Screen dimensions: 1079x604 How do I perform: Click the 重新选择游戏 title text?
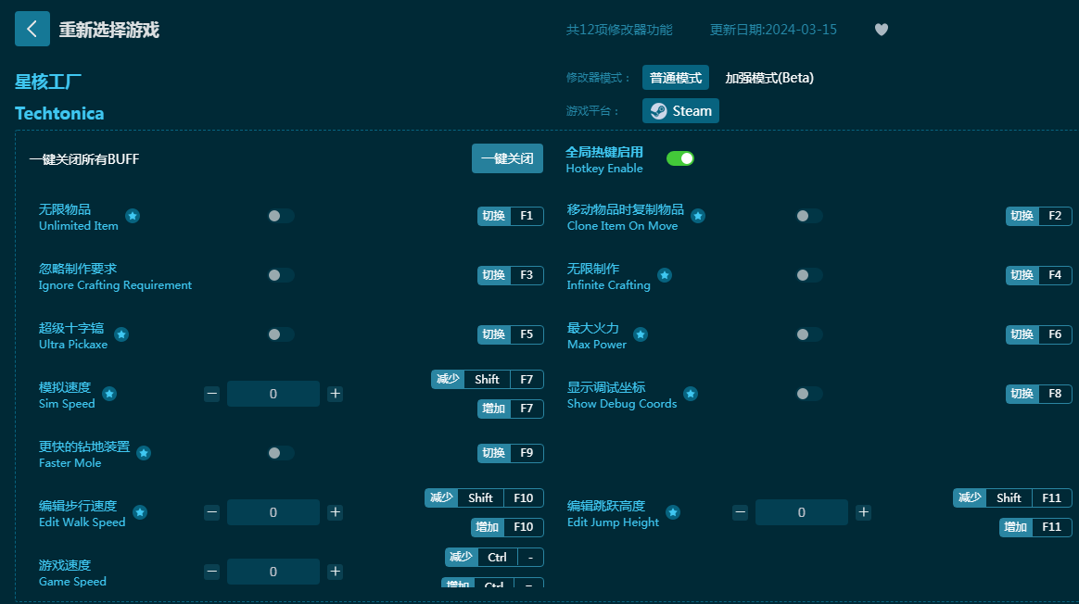pos(109,30)
